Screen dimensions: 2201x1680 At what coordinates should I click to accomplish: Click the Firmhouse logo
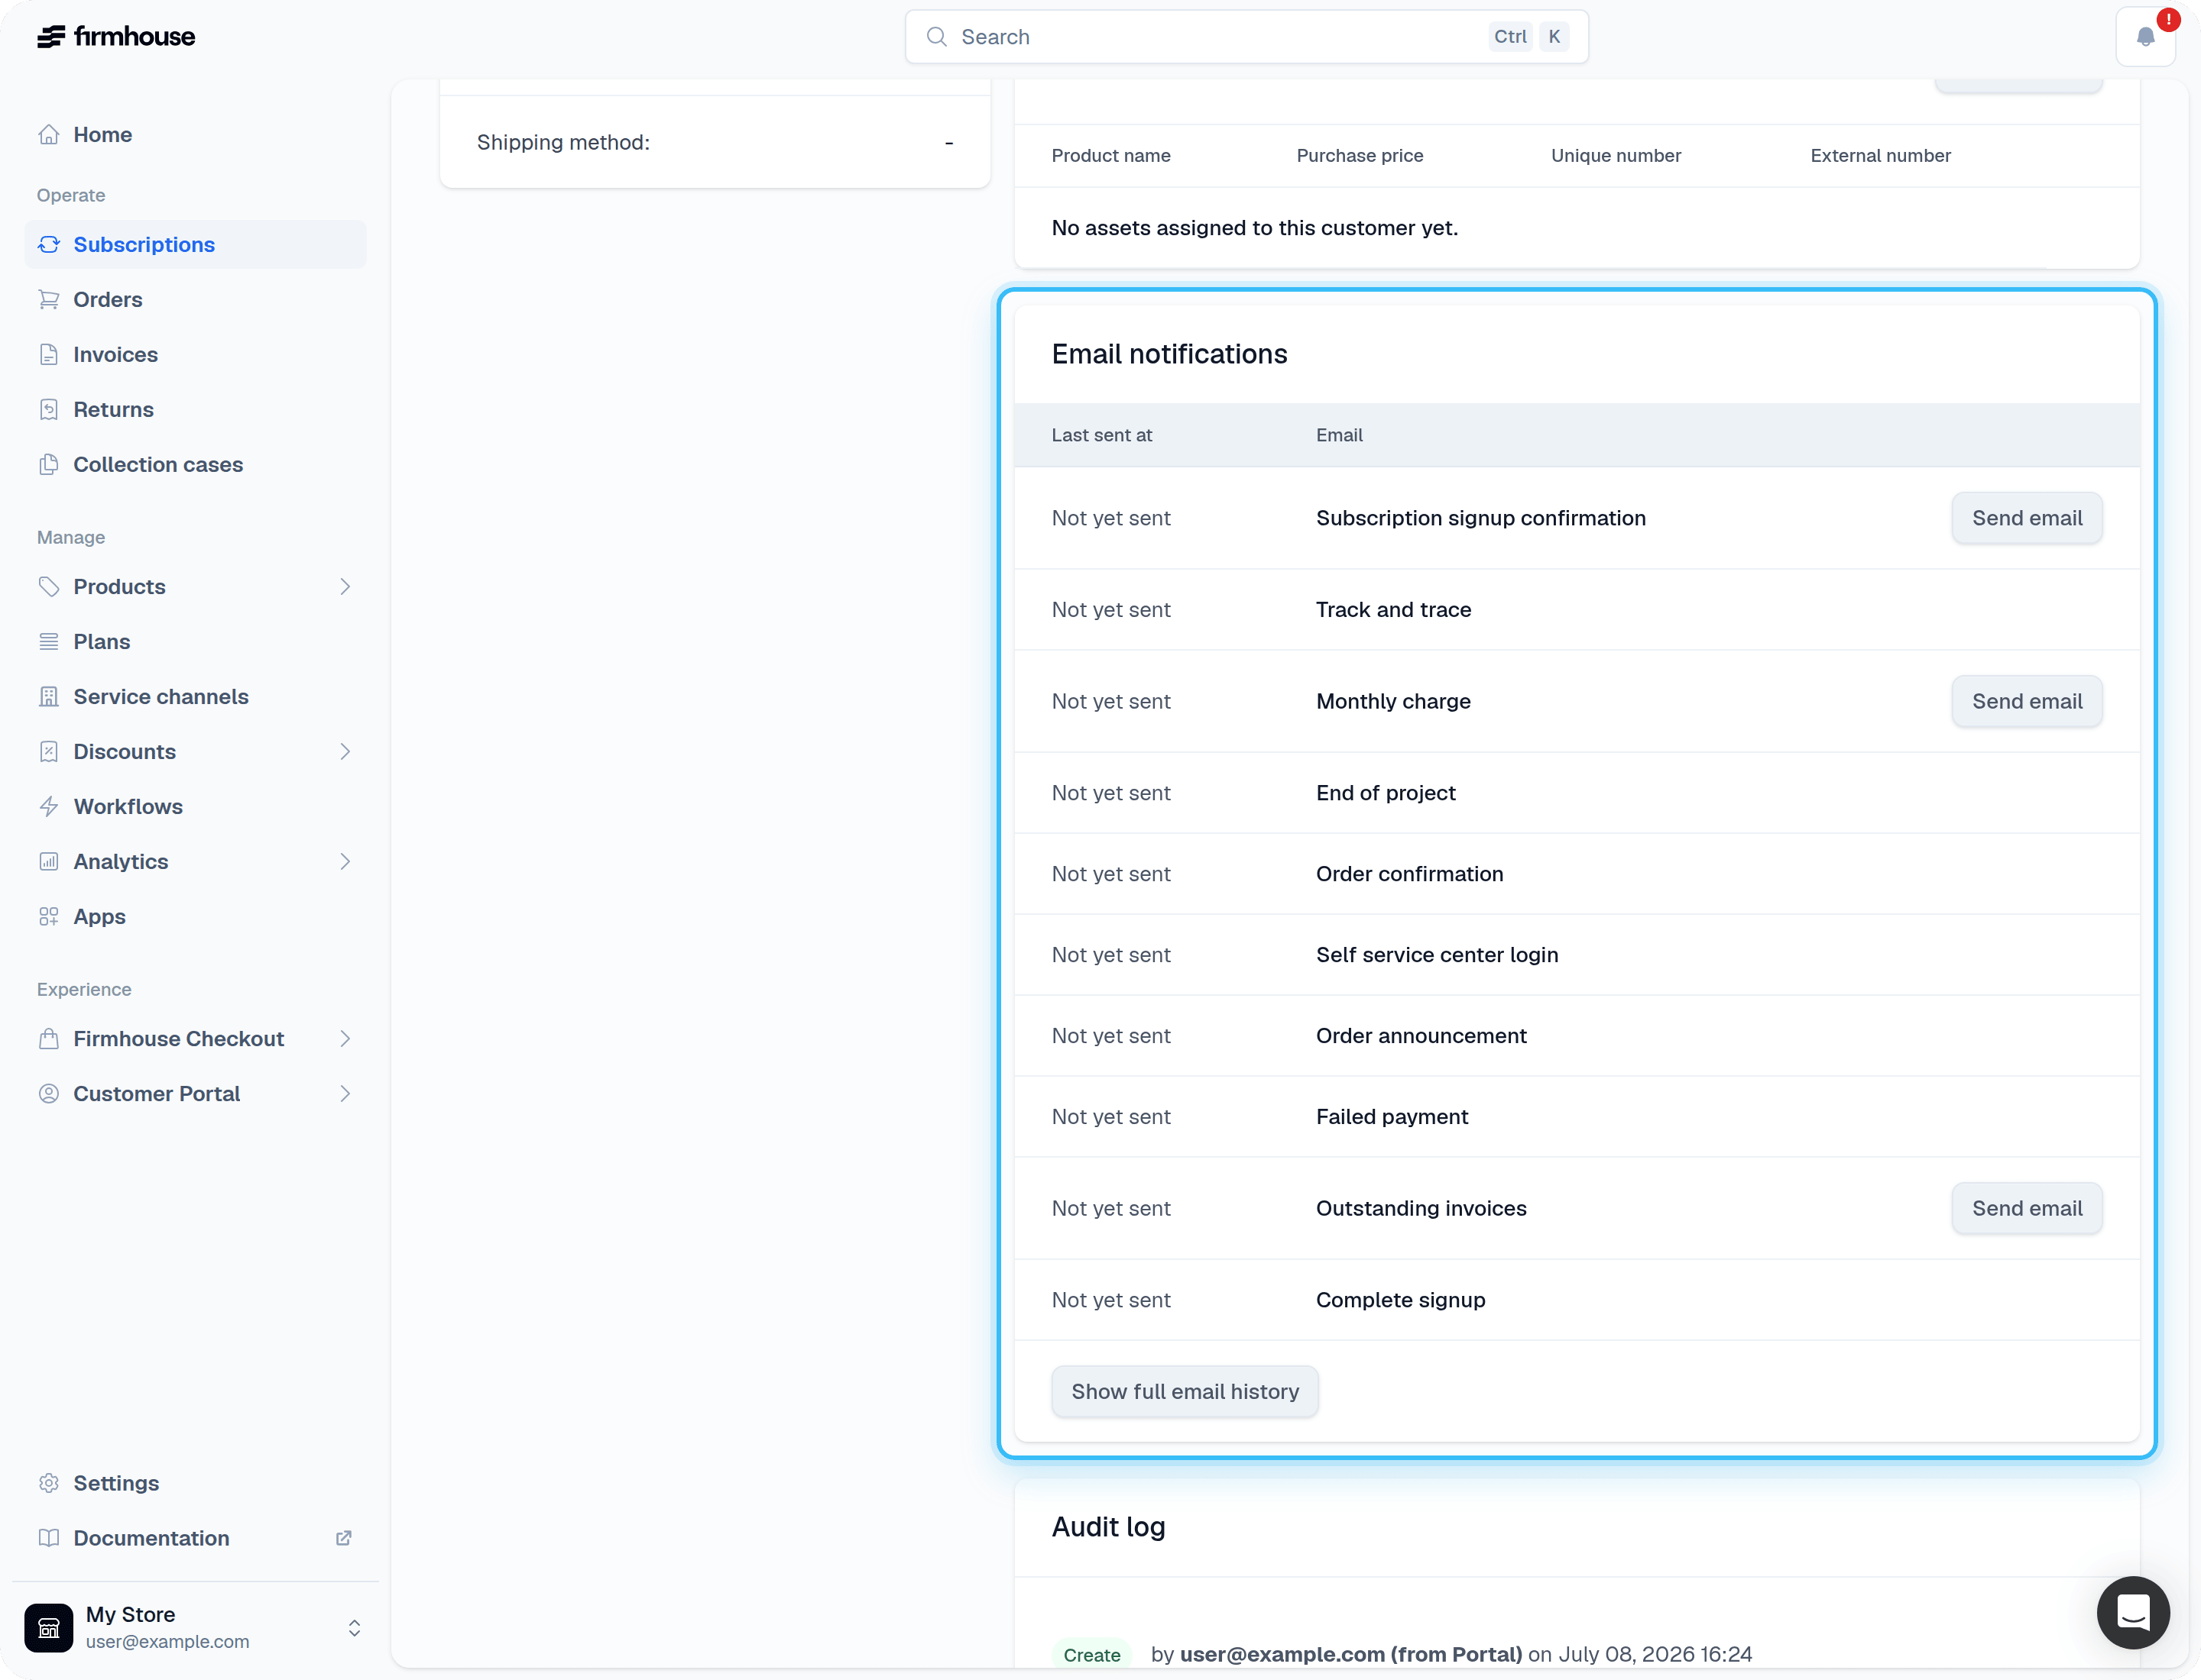coord(116,37)
